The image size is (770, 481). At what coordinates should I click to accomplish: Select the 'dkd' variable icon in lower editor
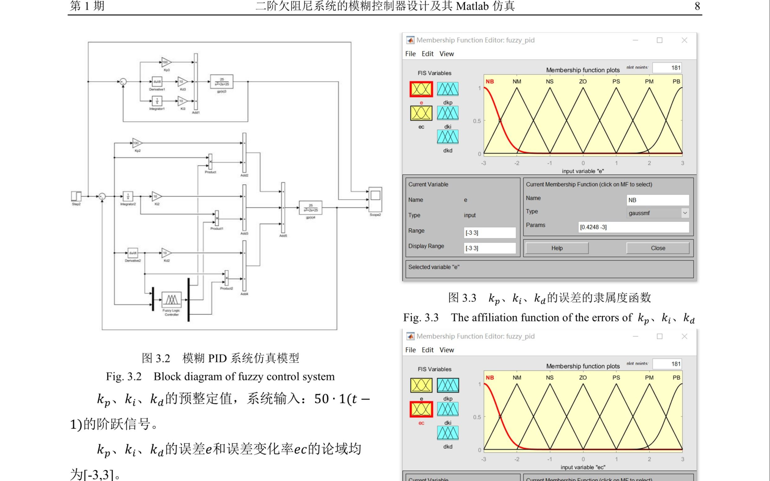(448, 433)
